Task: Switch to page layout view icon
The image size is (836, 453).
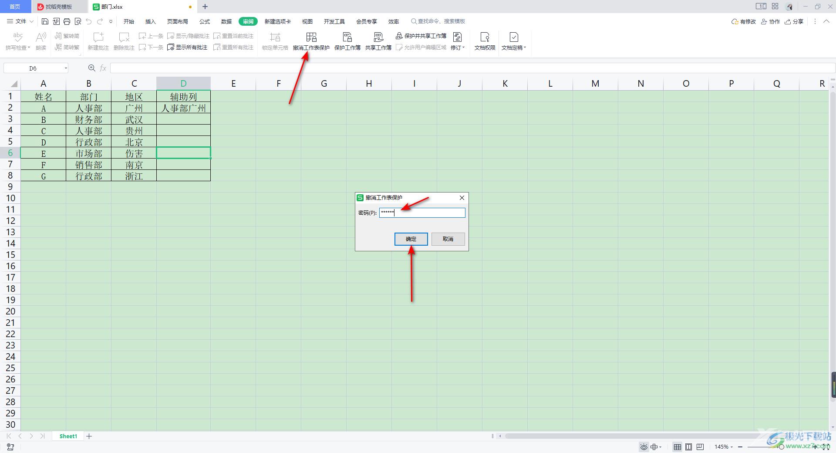Action: [x=689, y=447]
